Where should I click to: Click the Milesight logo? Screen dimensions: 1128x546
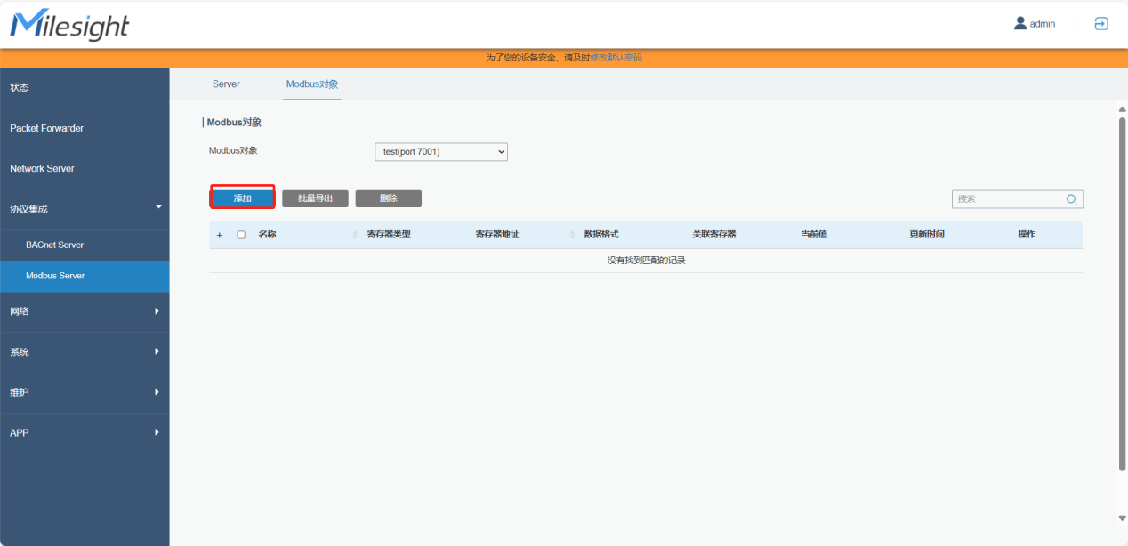pos(69,25)
